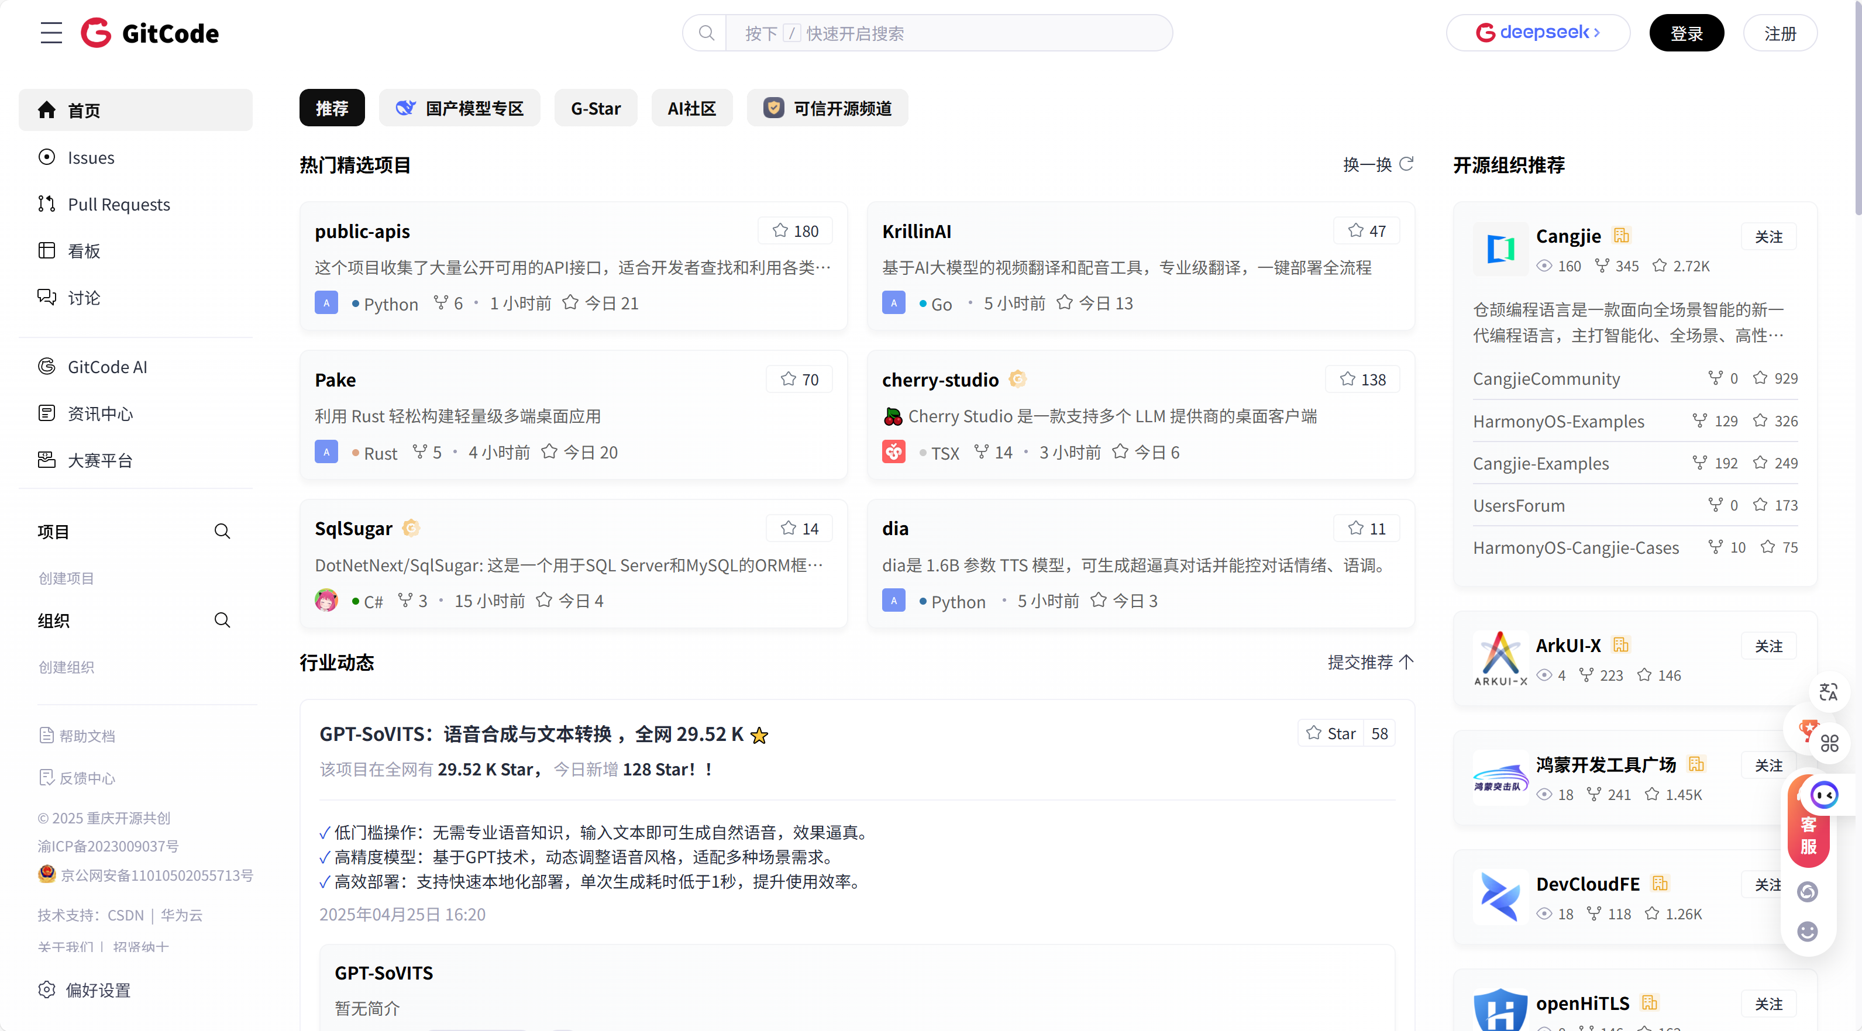This screenshot has height=1031, width=1862.
Task: Star the SqlSugar project
Action: 800,528
